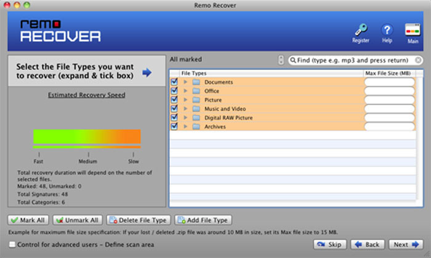This screenshot has height=258, width=431.
Task: Expand the Music and Video category
Action: 185,109
